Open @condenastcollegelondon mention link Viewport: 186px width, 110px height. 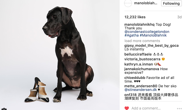point(147,32)
